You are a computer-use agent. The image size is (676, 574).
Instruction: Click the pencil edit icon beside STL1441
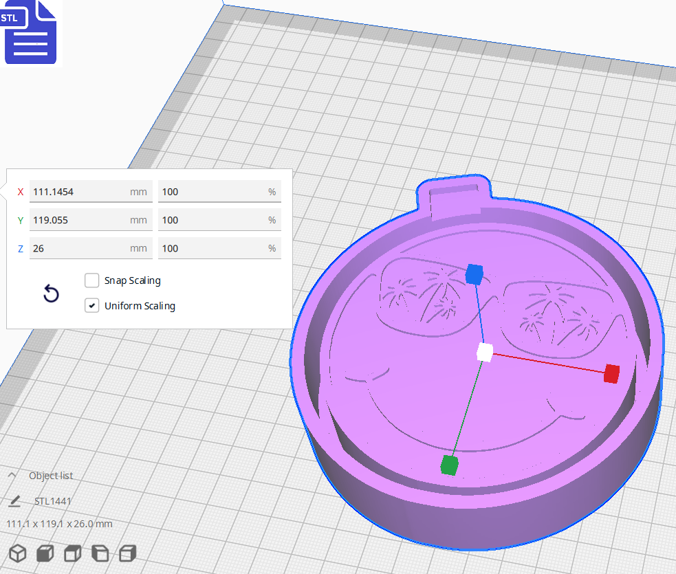[x=15, y=501]
